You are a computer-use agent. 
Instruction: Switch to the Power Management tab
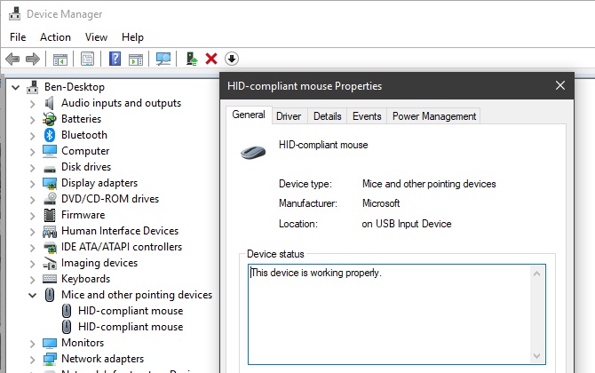[x=434, y=116]
